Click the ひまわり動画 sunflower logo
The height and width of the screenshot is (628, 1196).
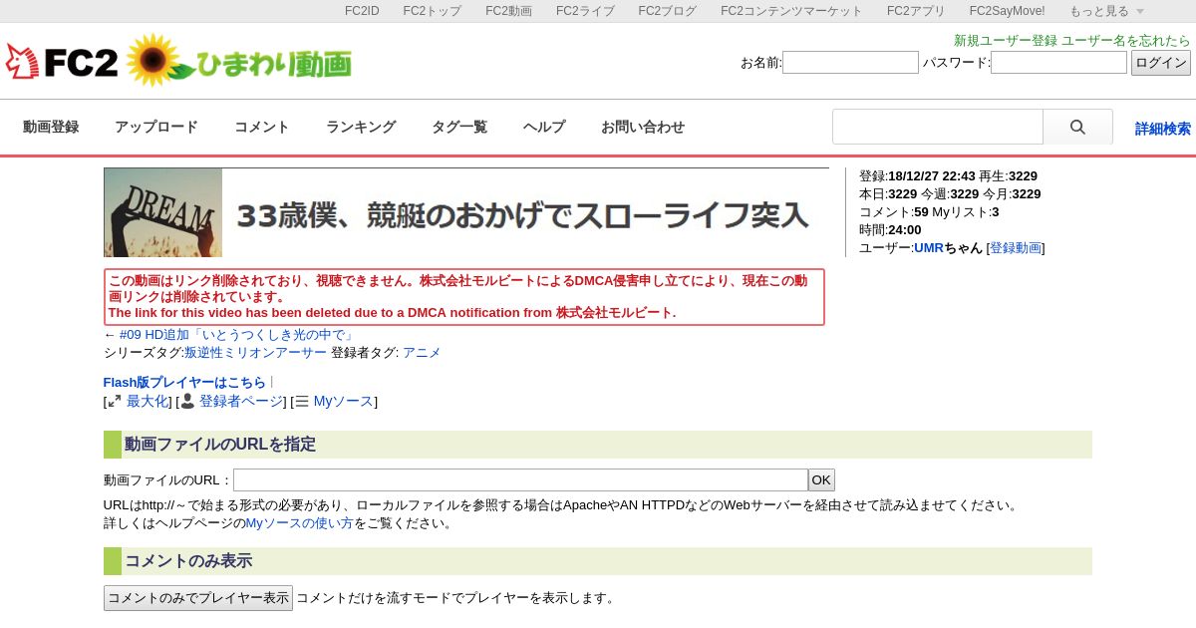click(239, 61)
